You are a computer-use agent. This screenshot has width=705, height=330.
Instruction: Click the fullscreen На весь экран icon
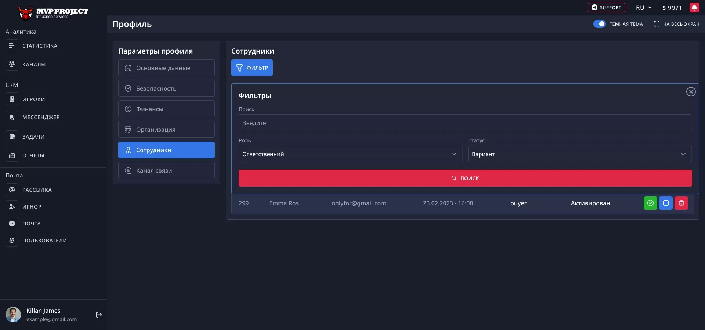pos(657,24)
